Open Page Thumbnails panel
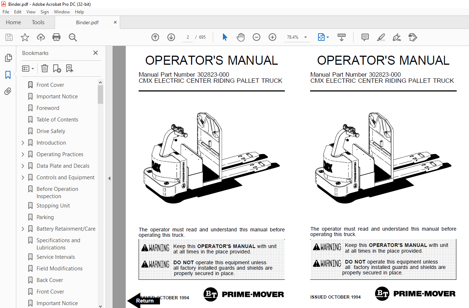The width and height of the screenshot is (469, 308). coord(8,58)
